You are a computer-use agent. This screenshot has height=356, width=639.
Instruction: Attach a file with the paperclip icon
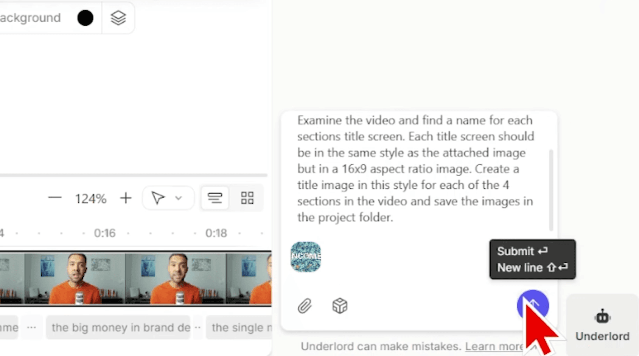pos(305,306)
